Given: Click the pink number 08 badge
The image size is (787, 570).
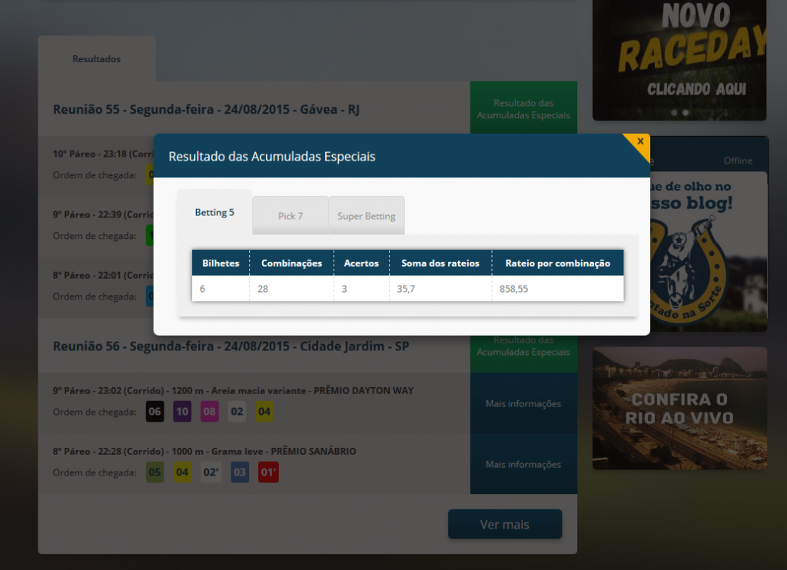Looking at the screenshot, I should (209, 412).
